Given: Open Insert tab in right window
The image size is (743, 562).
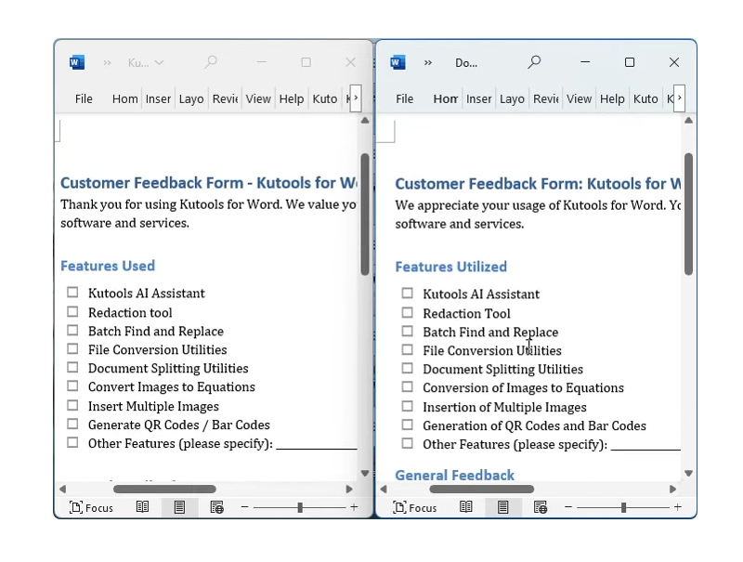Looking at the screenshot, I should coord(478,98).
